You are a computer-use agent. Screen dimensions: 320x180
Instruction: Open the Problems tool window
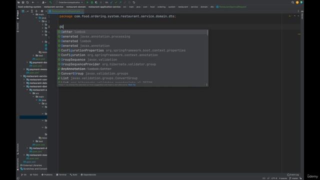[47, 174]
